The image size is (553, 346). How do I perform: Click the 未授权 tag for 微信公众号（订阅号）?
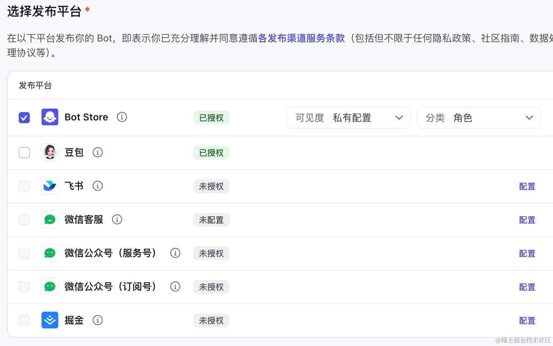211,287
